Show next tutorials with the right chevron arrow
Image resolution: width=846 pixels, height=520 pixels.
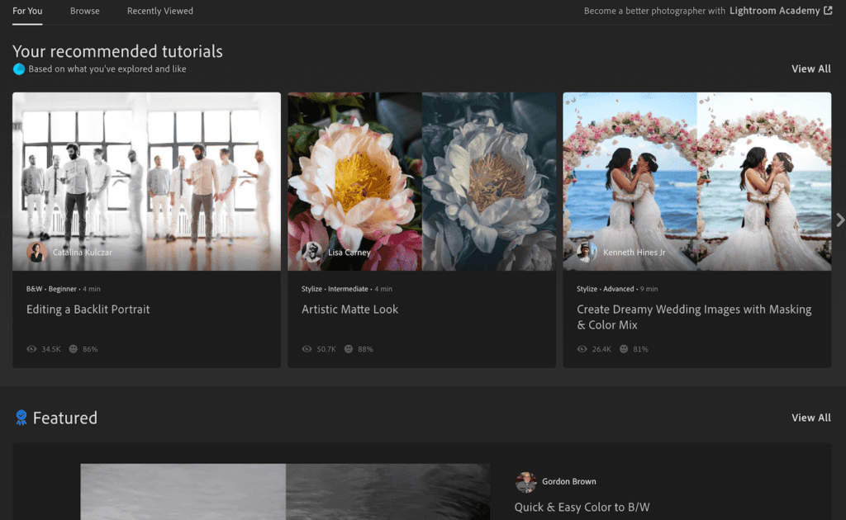[x=840, y=220]
